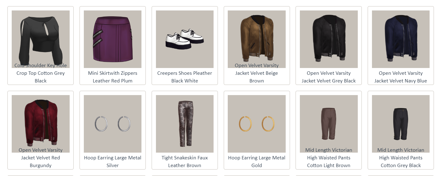Click the Creepers Shoes Pleather Black White label
This screenshot has width=441, height=176.
pos(185,77)
